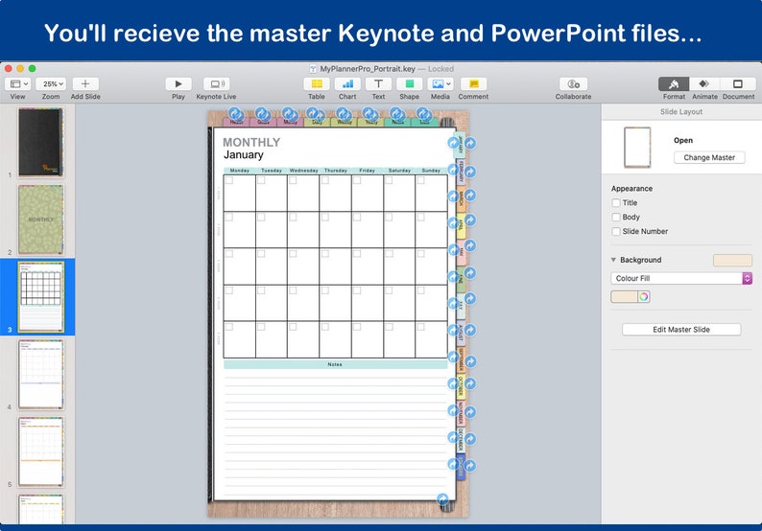Image resolution: width=762 pixels, height=531 pixels.
Task: Open the View toolbar menu
Action: 18,84
